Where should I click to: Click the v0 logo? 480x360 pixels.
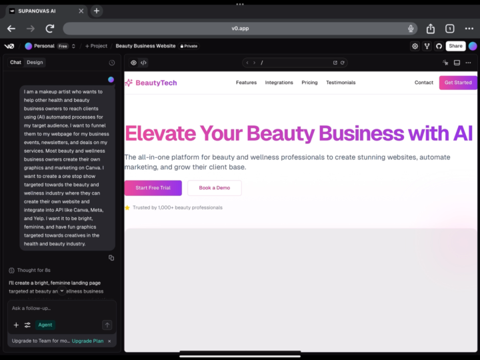point(9,46)
